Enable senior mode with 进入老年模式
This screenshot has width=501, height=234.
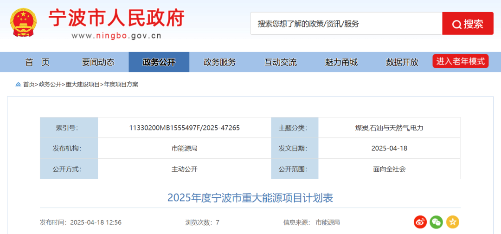click(x=460, y=61)
